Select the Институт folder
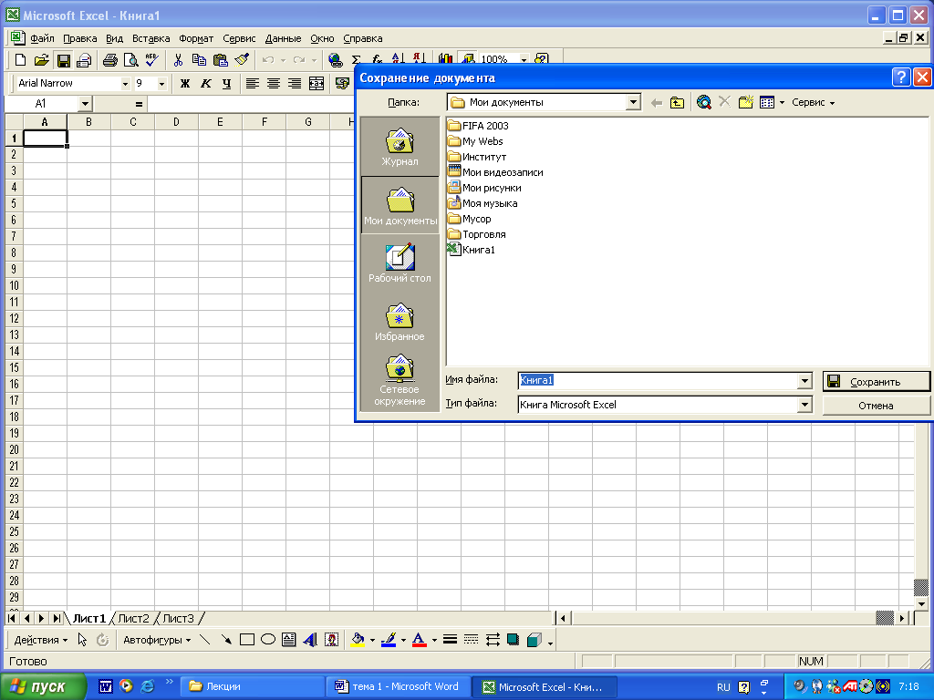934x700 pixels. point(477,157)
